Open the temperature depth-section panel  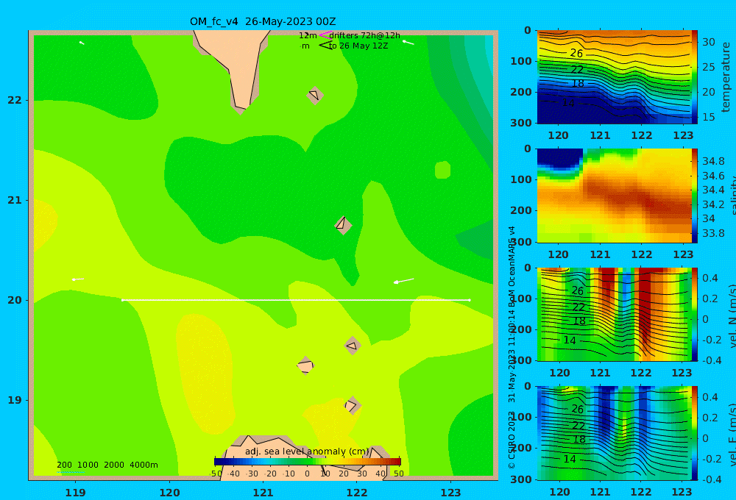pyautogui.click(x=614, y=77)
